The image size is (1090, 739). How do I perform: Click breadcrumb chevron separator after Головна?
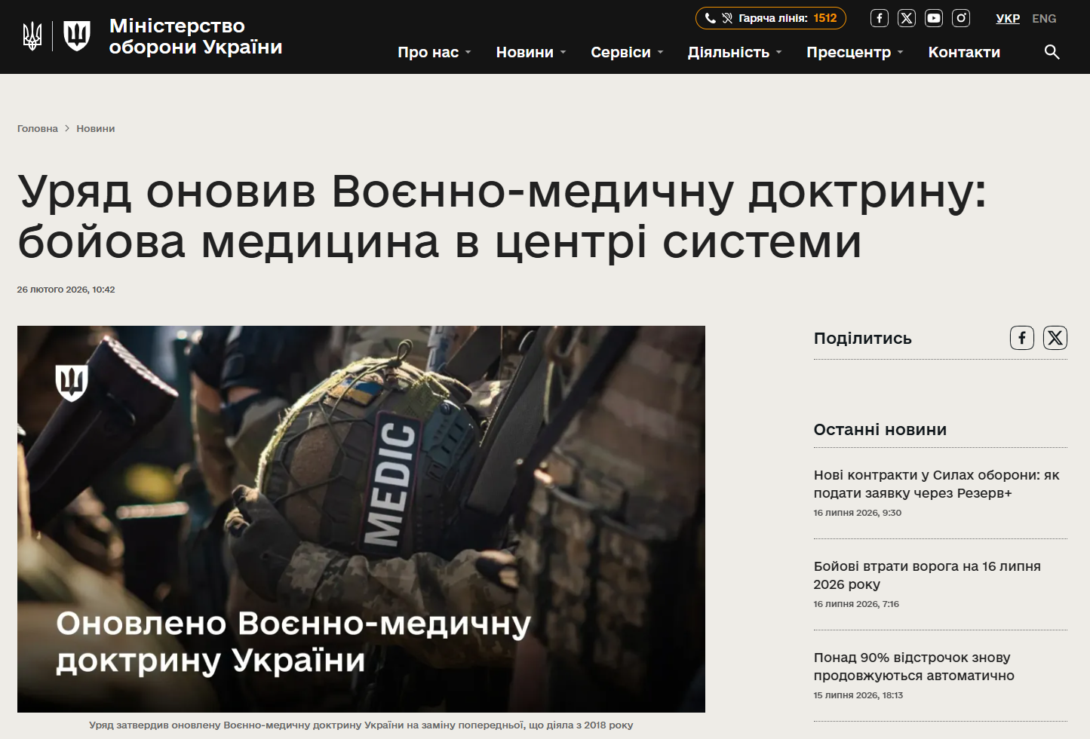[x=67, y=129]
